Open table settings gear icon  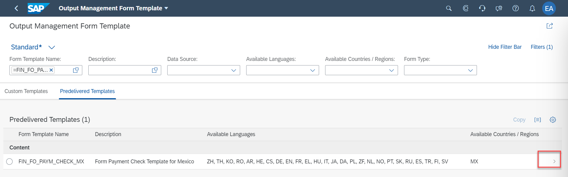point(553,120)
